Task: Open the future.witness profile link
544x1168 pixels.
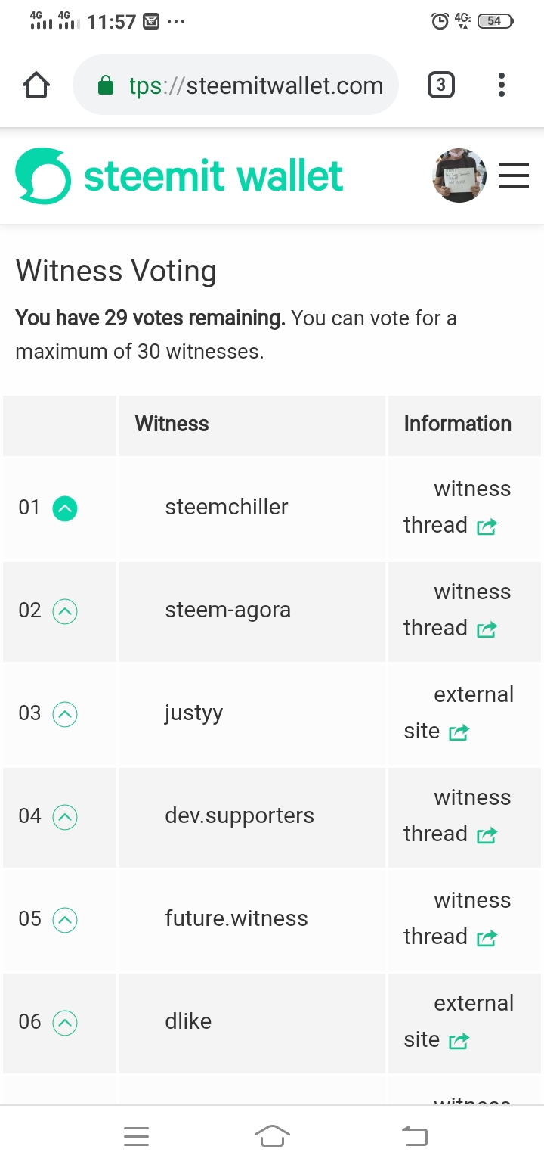Action: (x=236, y=918)
